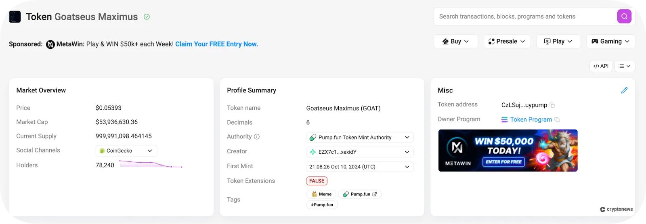This screenshot has width=646, height=224.
Task: Click the verified checkmark beside token name
Action: tap(147, 17)
